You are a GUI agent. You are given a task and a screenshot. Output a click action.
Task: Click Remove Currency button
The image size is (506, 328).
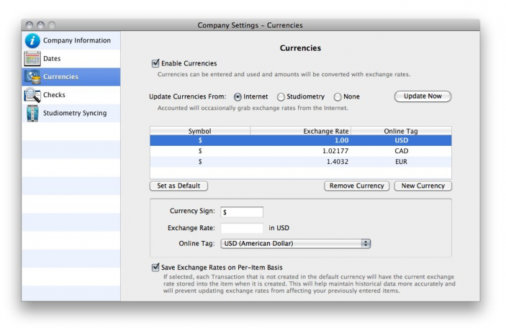click(x=356, y=186)
